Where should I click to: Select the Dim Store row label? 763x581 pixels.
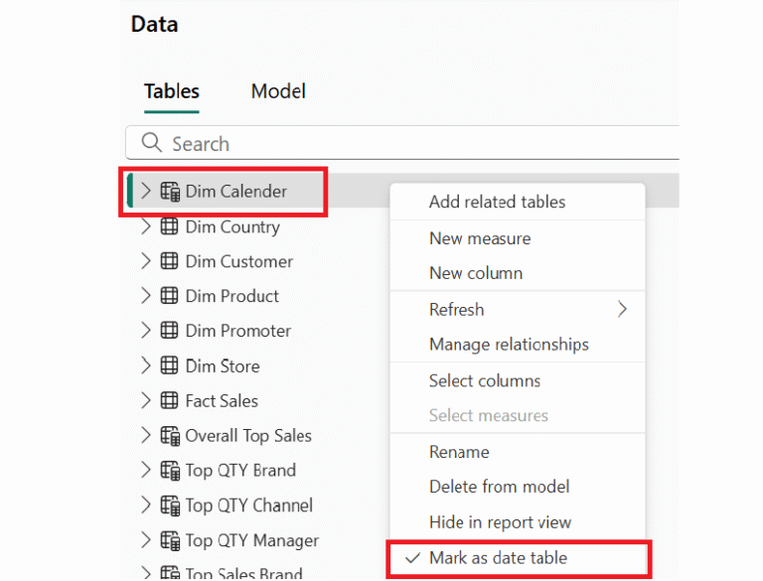pos(223,365)
